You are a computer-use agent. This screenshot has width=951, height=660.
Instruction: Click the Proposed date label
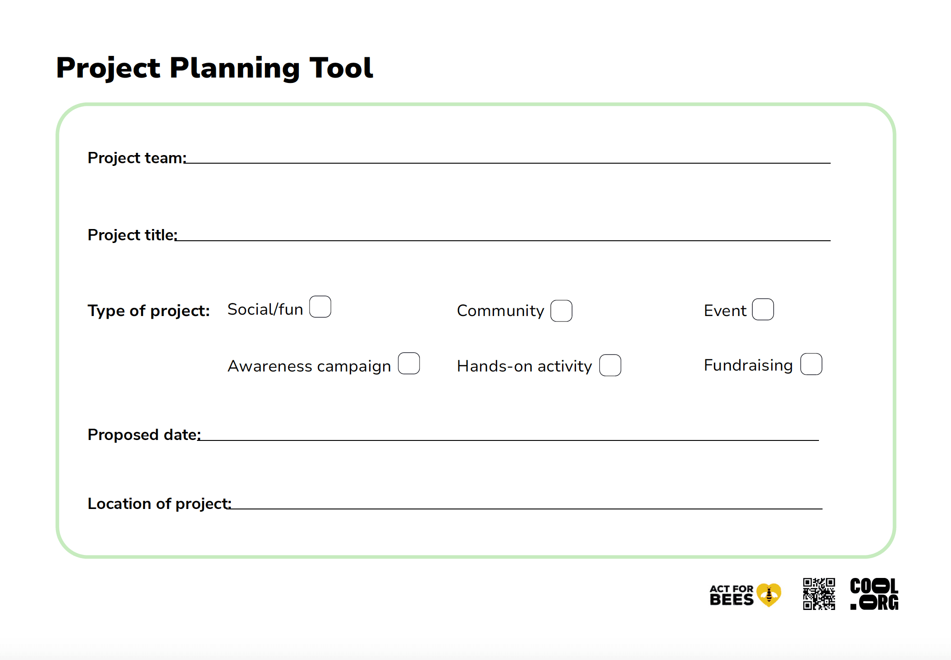pyautogui.click(x=143, y=435)
